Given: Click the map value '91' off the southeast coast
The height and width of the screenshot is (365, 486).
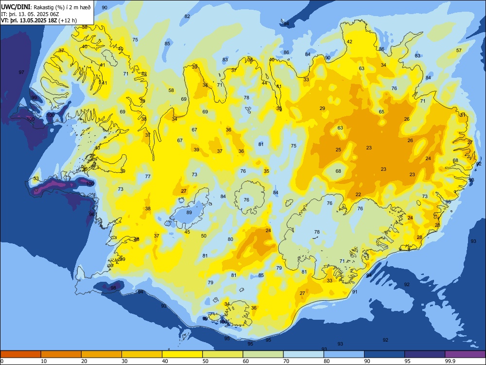Looking at the screenshot, I should (x=355, y=292).
